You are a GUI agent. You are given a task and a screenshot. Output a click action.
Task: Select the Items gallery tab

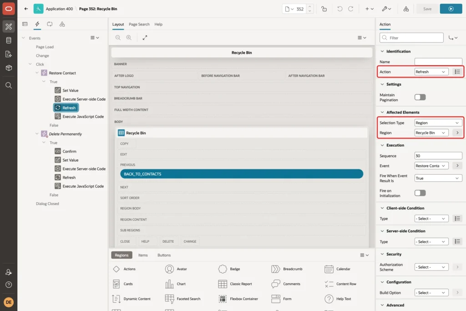[x=143, y=255]
